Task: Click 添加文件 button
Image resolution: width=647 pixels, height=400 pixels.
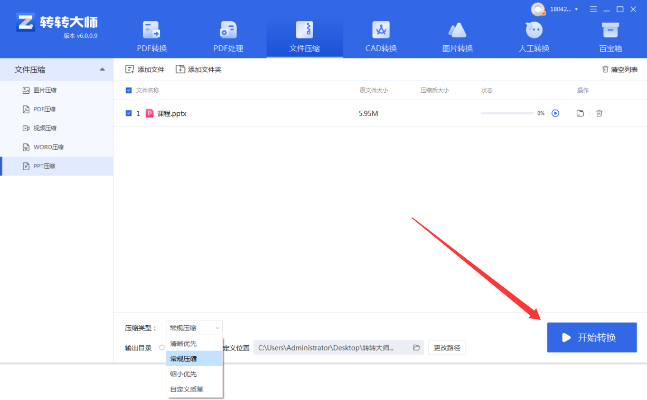Action: tap(145, 70)
